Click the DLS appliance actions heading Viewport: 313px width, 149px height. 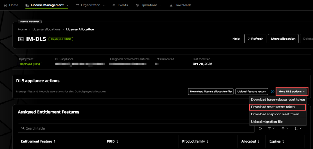[38, 81]
